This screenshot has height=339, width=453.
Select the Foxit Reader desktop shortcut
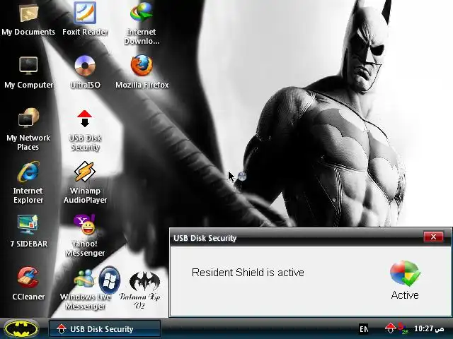pyautogui.click(x=85, y=19)
